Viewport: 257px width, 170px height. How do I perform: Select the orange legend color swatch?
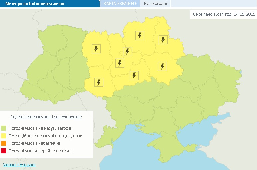coord(4,143)
